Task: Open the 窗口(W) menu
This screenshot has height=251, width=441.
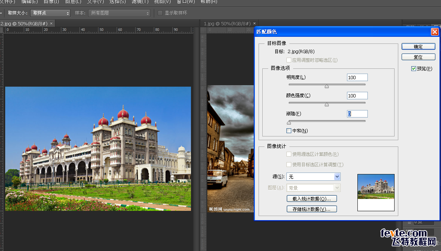Action: 186,2
